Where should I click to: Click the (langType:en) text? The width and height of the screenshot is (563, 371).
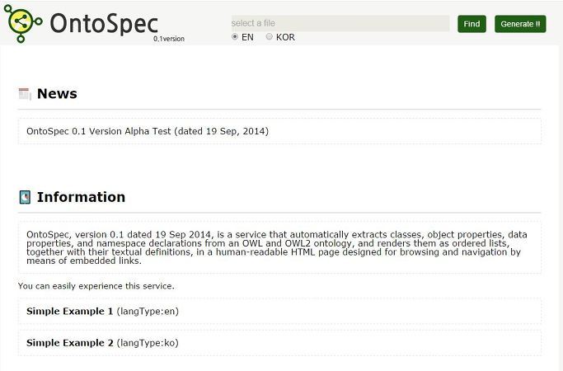[x=148, y=311]
